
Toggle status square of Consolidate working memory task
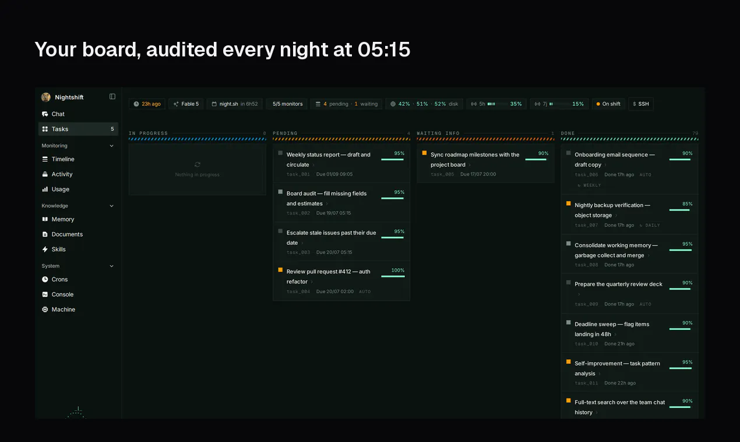569,244
